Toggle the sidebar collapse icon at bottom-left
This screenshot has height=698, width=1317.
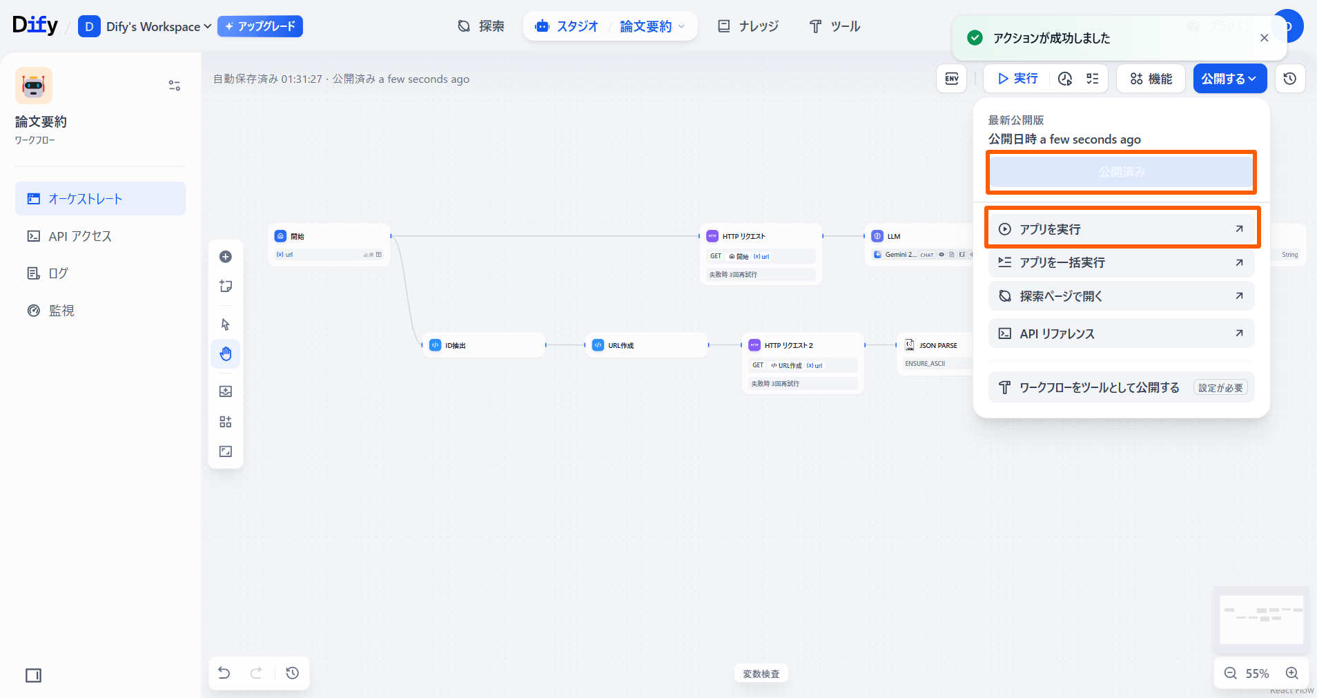coord(33,675)
